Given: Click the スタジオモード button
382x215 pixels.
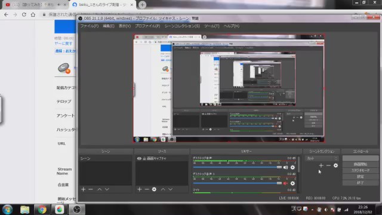Looking at the screenshot, I should tap(361, 170).
